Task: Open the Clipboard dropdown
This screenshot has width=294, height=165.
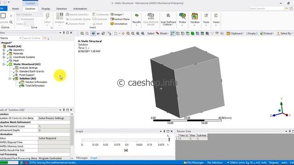Action: [x=235, y=33]
